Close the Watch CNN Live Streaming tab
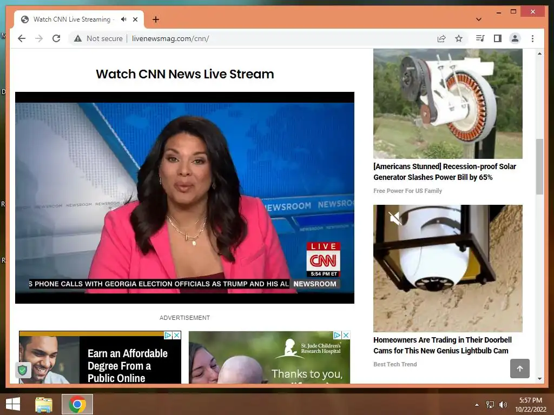This screenshot has height=415, width=554. (x=135, y=19)
